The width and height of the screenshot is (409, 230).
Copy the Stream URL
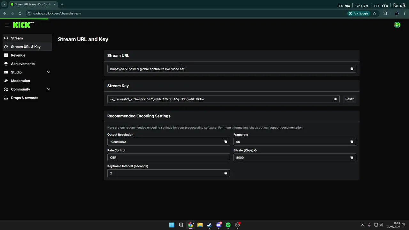click(352, 69)
